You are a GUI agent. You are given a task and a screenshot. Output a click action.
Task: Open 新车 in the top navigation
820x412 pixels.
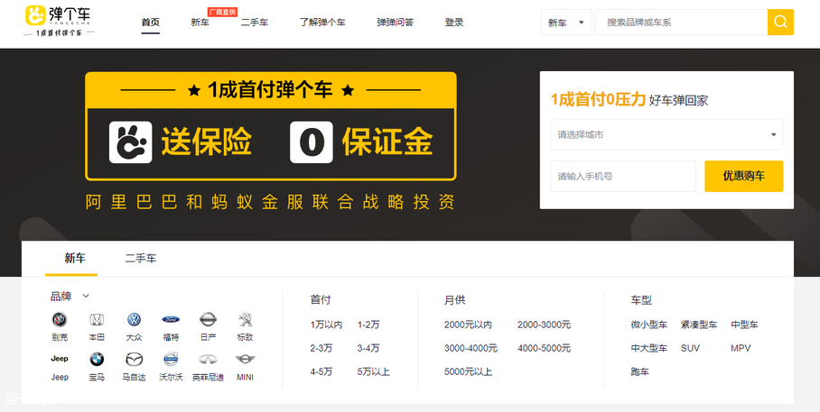tap(200, 23)
